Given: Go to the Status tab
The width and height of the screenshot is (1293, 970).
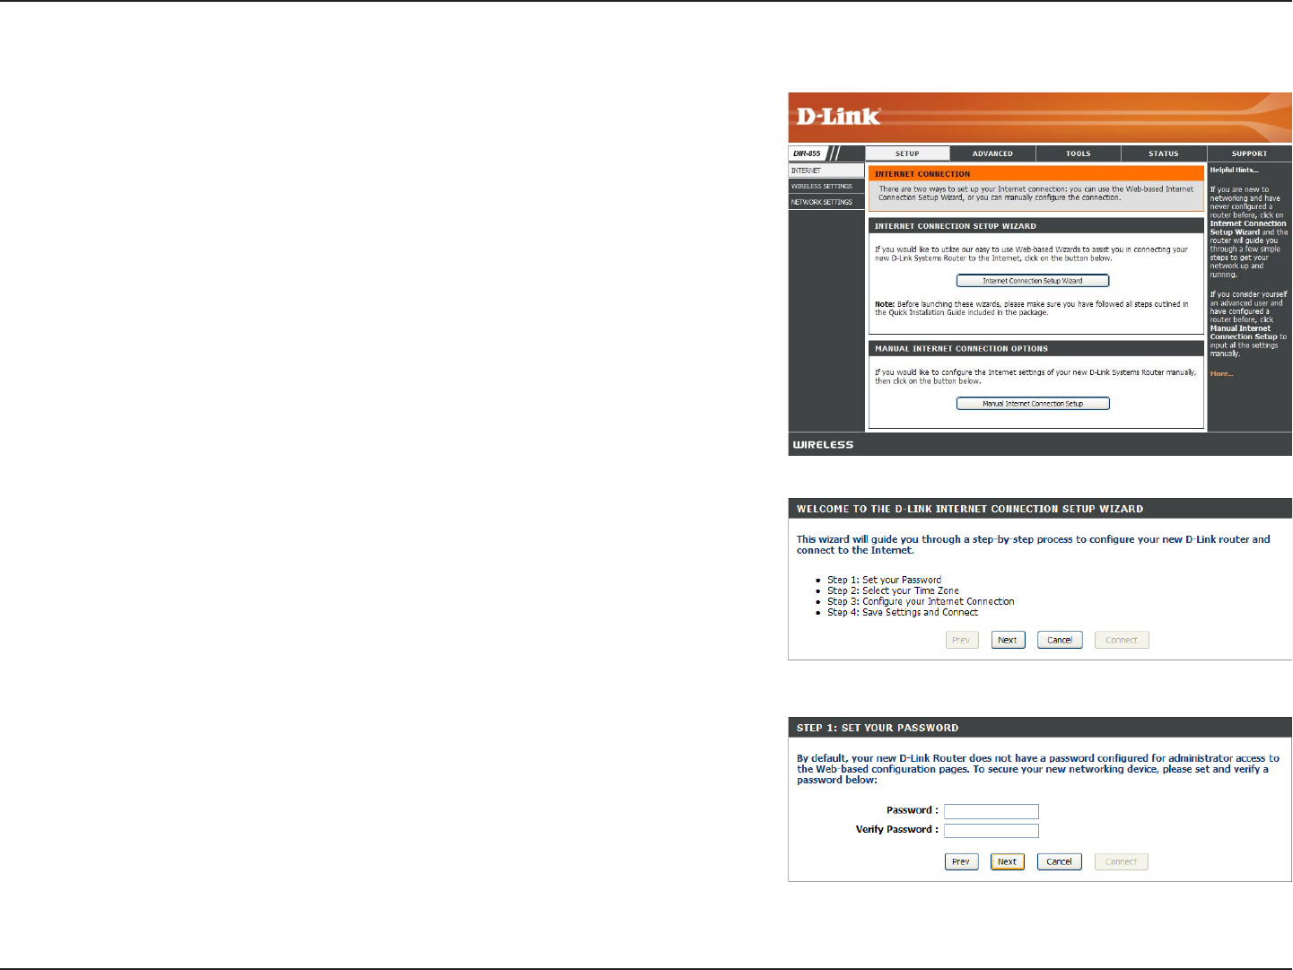Looking at the screenshot, I should tap(1164, 153).
